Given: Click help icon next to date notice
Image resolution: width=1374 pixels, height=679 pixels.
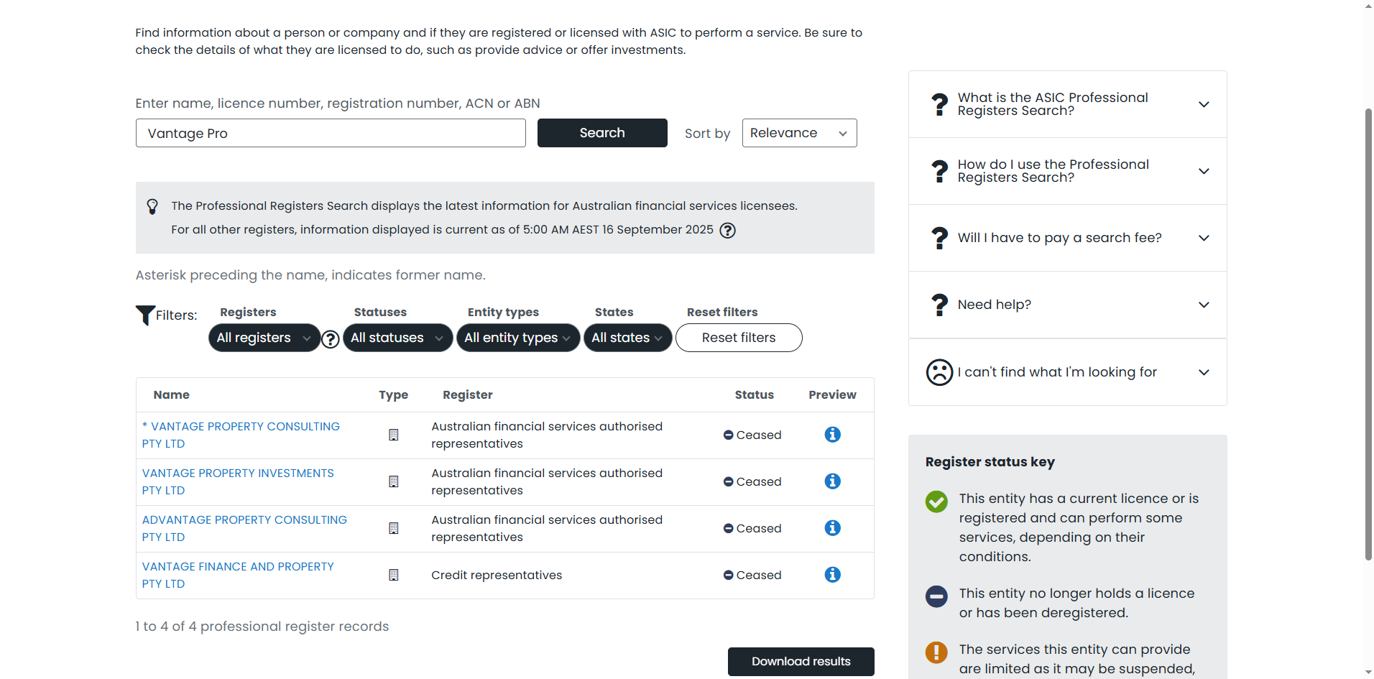Looking at the screenshot, I should [x=727, y=231].
